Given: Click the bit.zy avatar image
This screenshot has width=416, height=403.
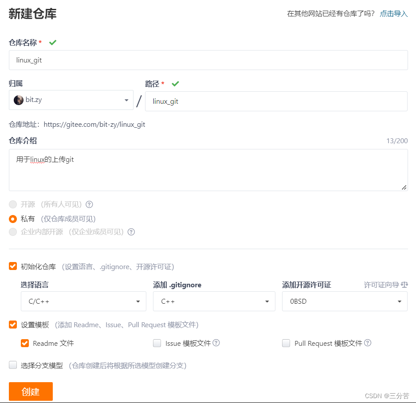Looking at the screenshot, I should tap(19, 100).
